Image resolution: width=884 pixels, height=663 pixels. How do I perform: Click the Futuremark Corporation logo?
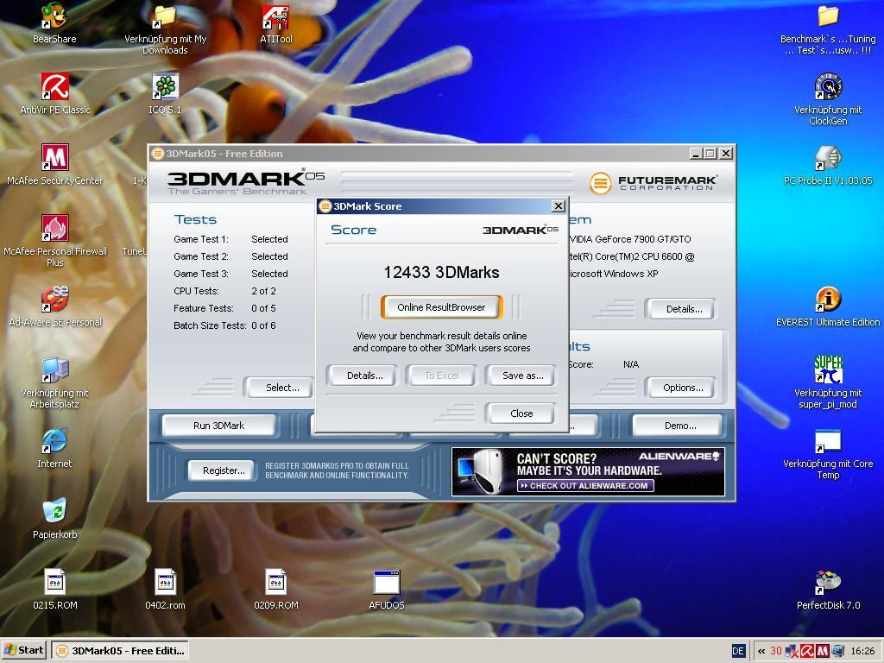pyautogui.click(x=653, y=183)
